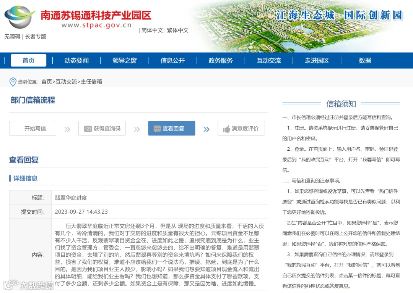This screenshot has width=413, height=293.
Task: Click the site globe logo icon
Action: click(x=20, y=17)
